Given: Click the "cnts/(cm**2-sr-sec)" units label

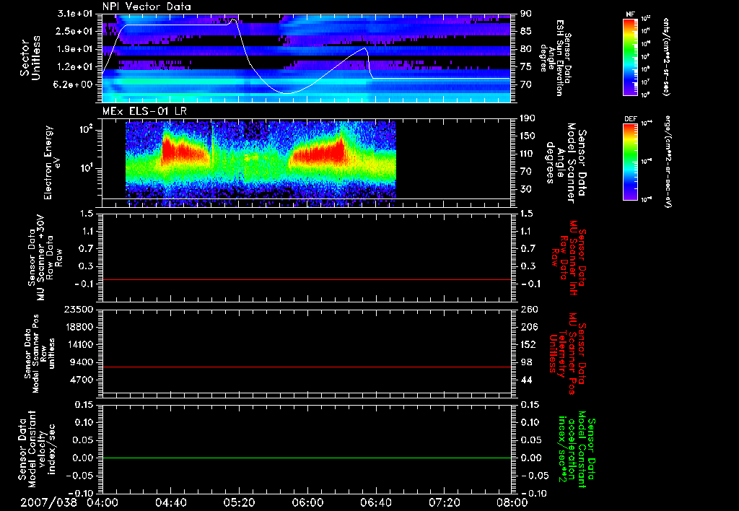Looking at the screenshot, I should click(x=666, y=56).
